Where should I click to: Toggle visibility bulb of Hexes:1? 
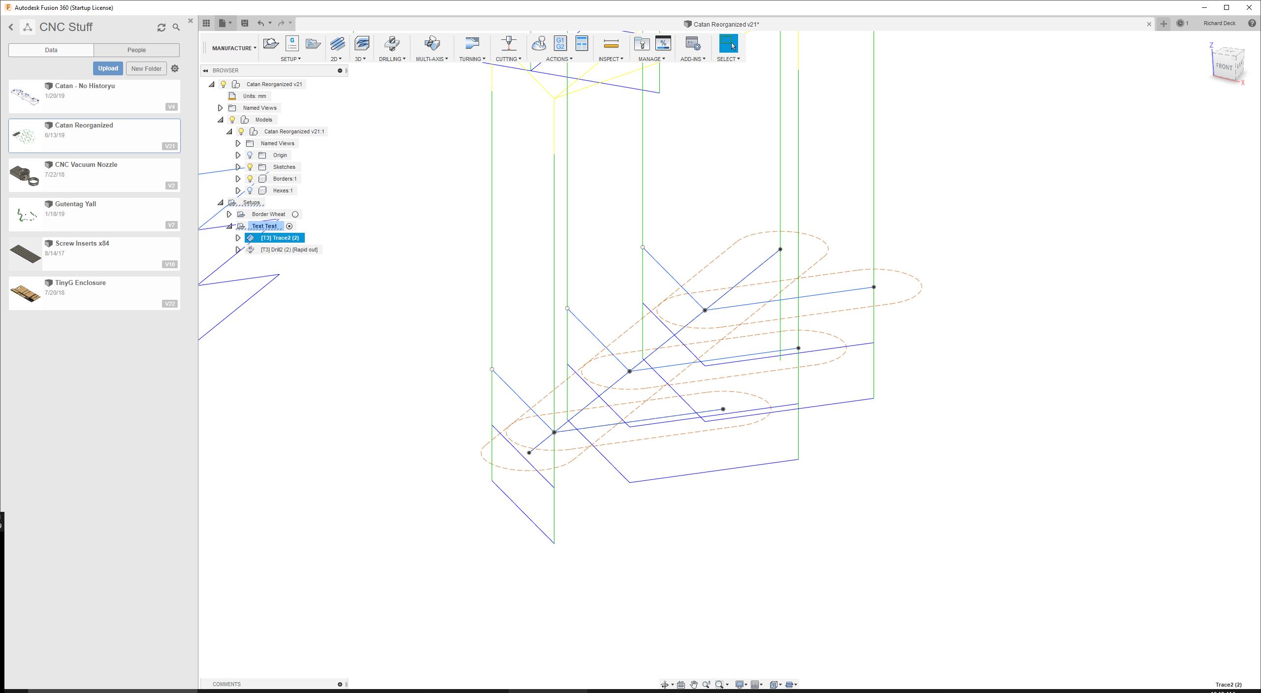250,190
